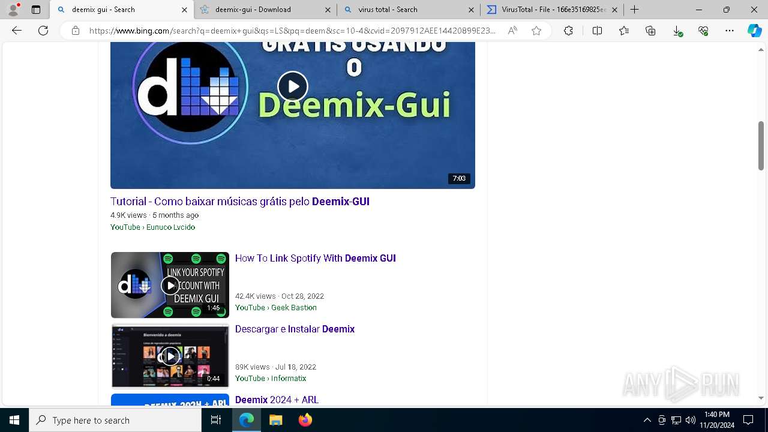Click the 89K views · Jul 18, 2022 text
Viewport: 768px width, 432px height.
coord(275,367)
